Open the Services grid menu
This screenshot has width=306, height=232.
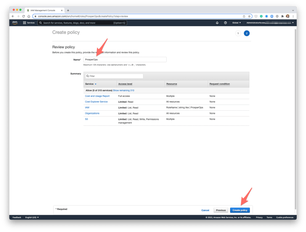[x=28, y=22]
